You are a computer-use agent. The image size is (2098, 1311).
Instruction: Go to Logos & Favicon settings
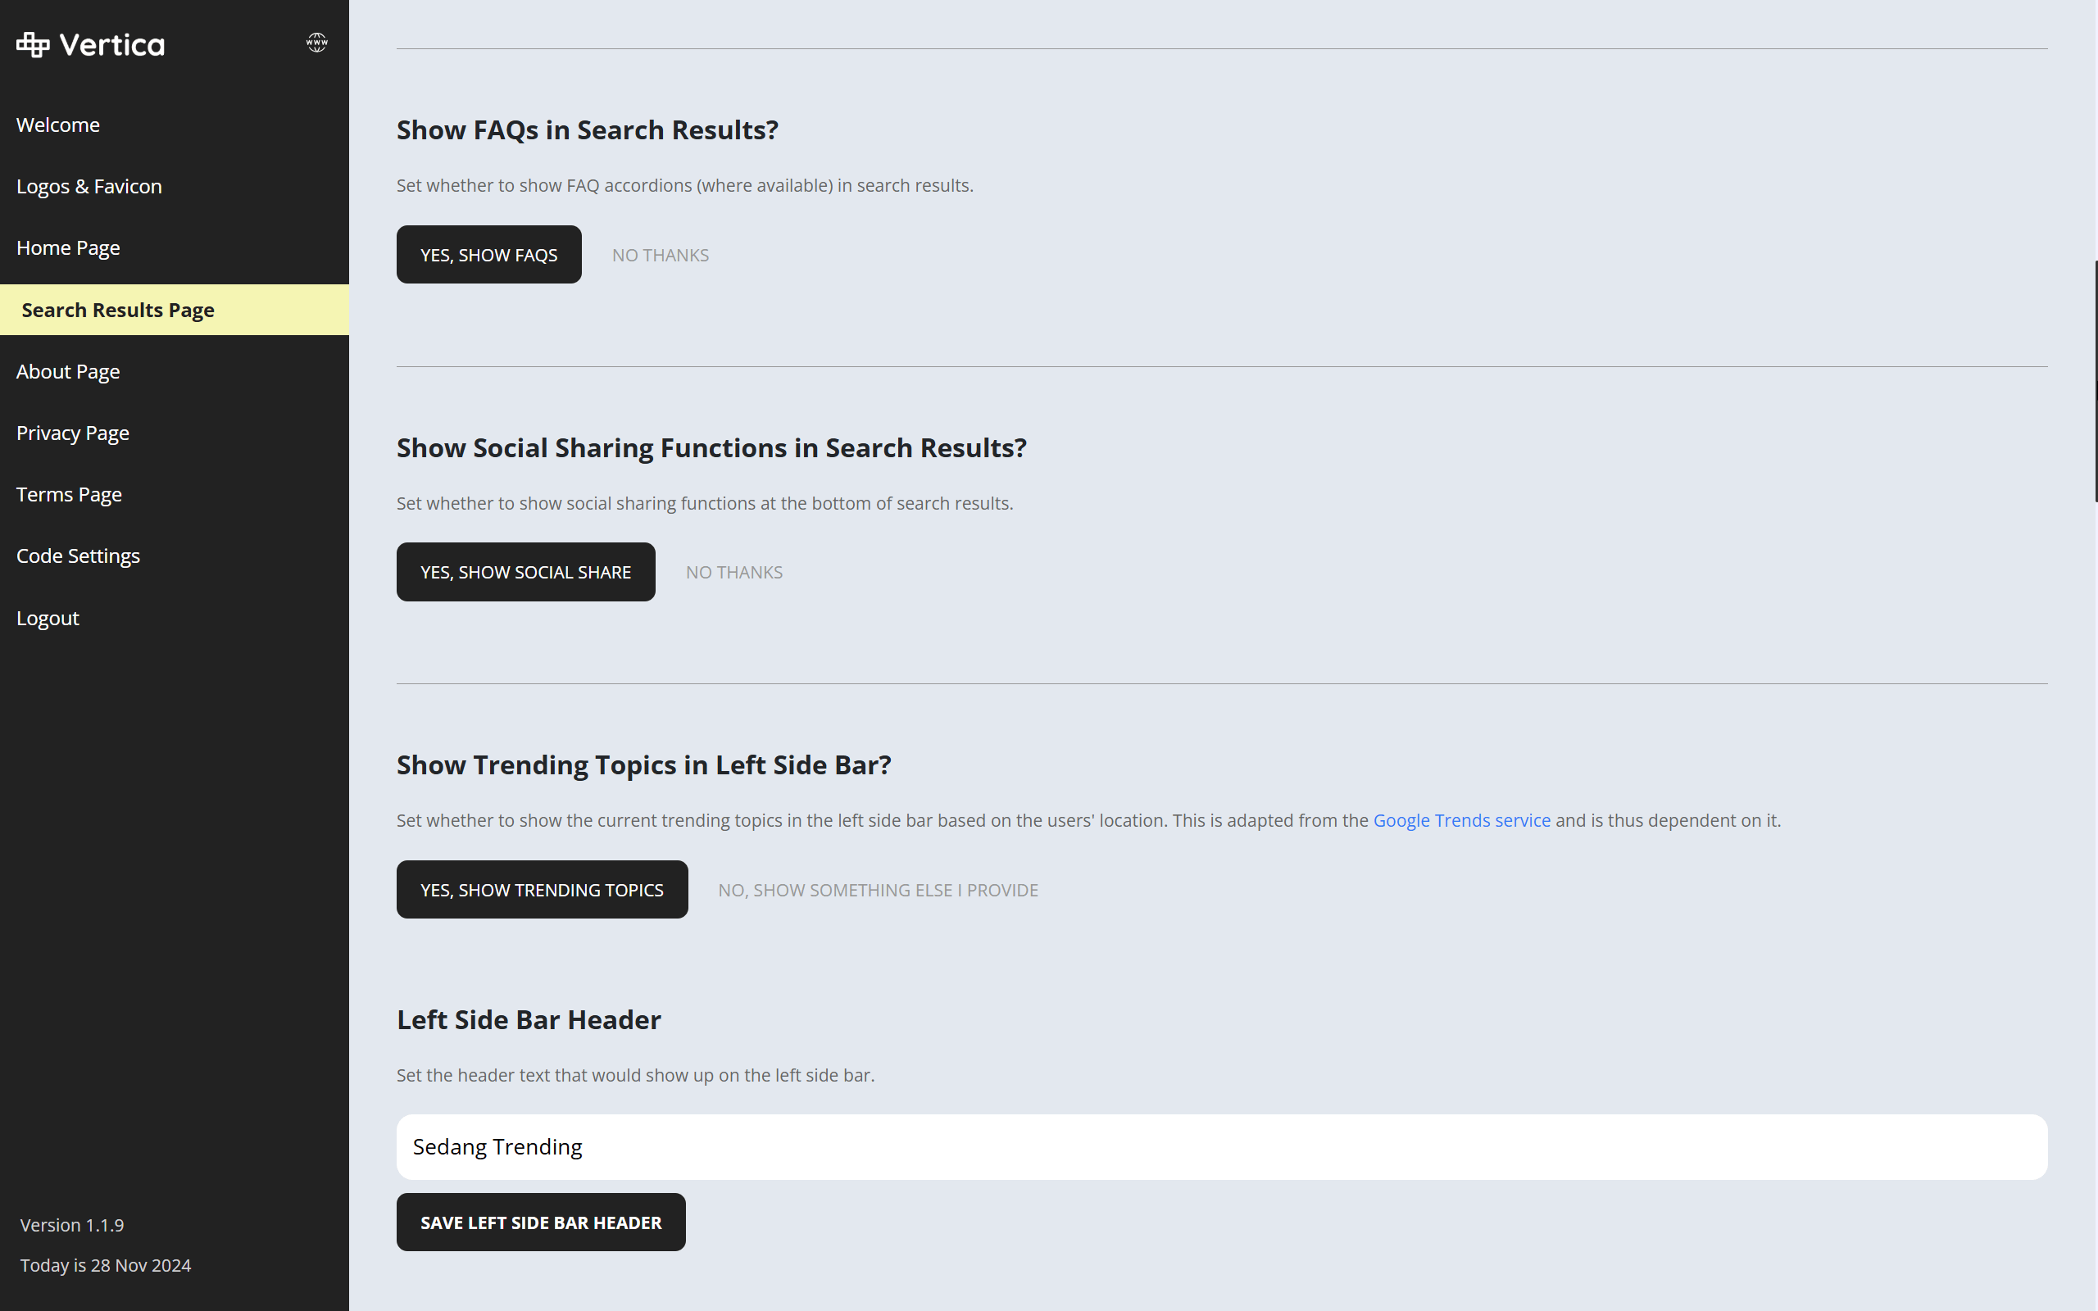pyautogui.click(x=89, y=187)
